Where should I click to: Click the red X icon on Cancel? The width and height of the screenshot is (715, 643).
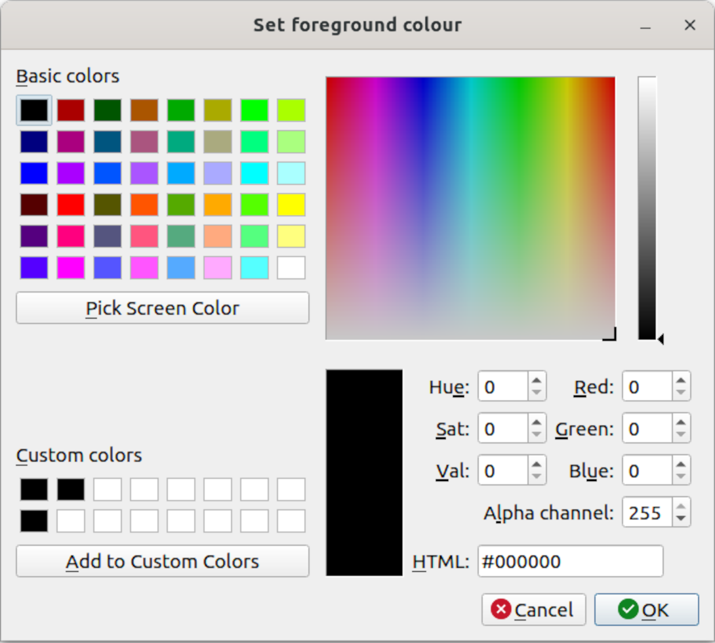click(x=500, y=610)
